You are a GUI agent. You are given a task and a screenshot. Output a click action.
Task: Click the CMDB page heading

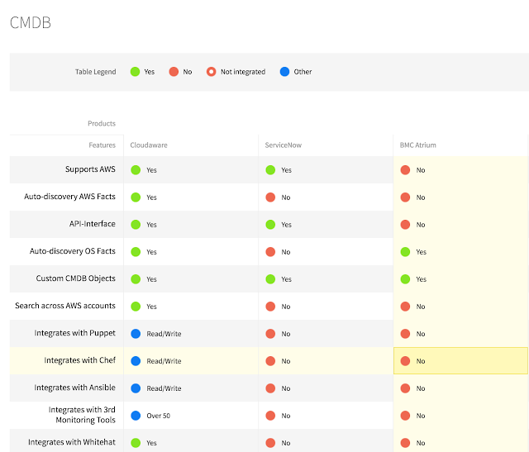pyautogui.click(x=31, y=22)
